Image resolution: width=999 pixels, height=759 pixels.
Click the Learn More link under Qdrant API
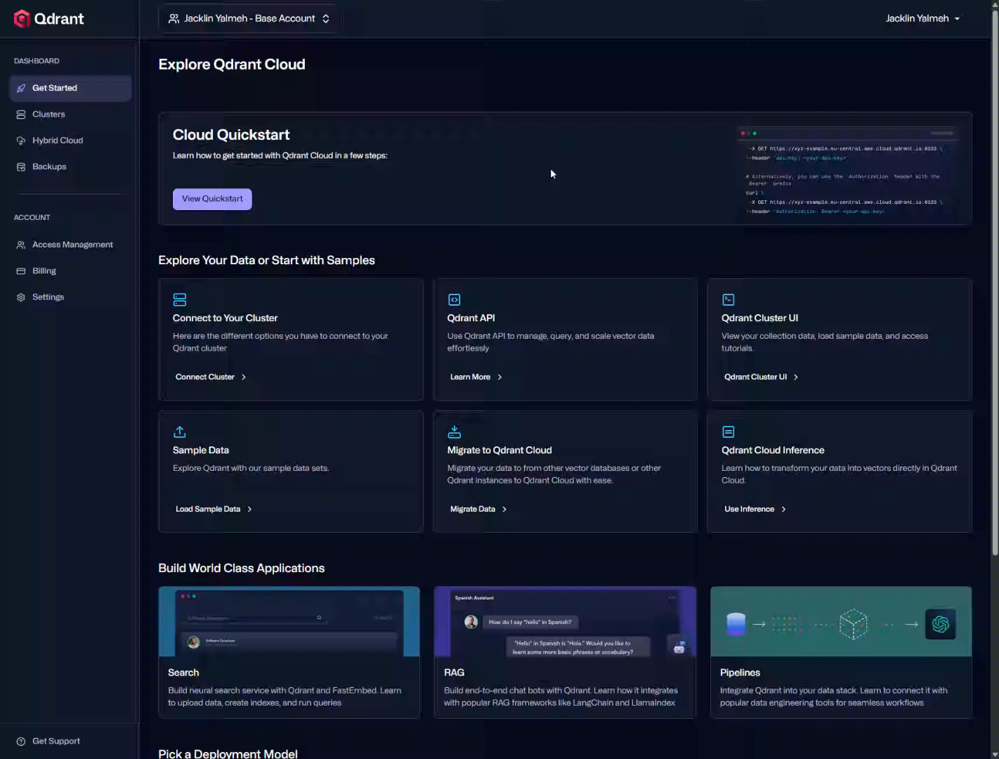pyautogui.click(x=476, y=377)
